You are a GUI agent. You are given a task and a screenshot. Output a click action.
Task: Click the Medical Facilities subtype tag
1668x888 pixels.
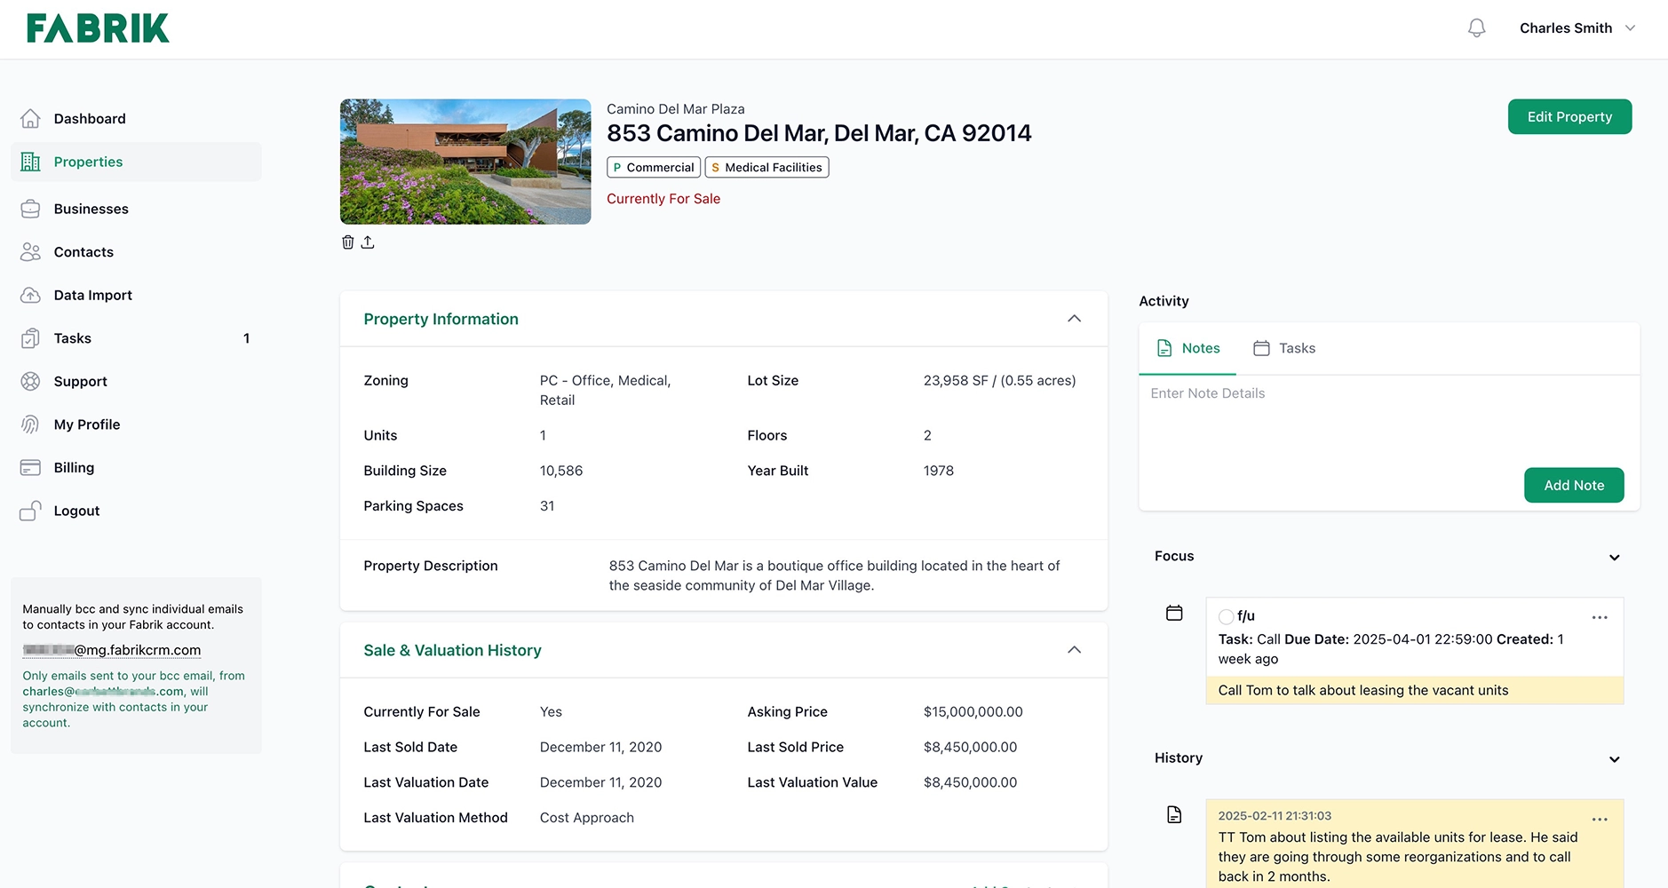coord(766,167)
